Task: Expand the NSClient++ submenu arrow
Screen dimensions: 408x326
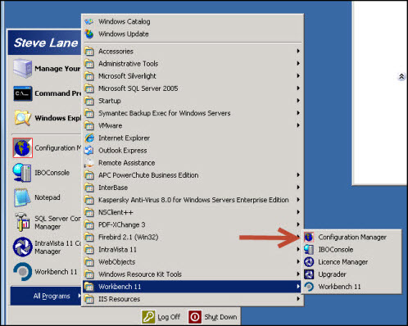Action: pos(298,212)
